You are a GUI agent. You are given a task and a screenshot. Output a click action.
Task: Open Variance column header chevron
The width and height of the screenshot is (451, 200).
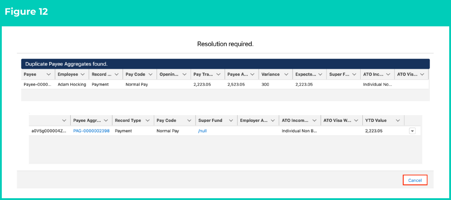(286, 74)
